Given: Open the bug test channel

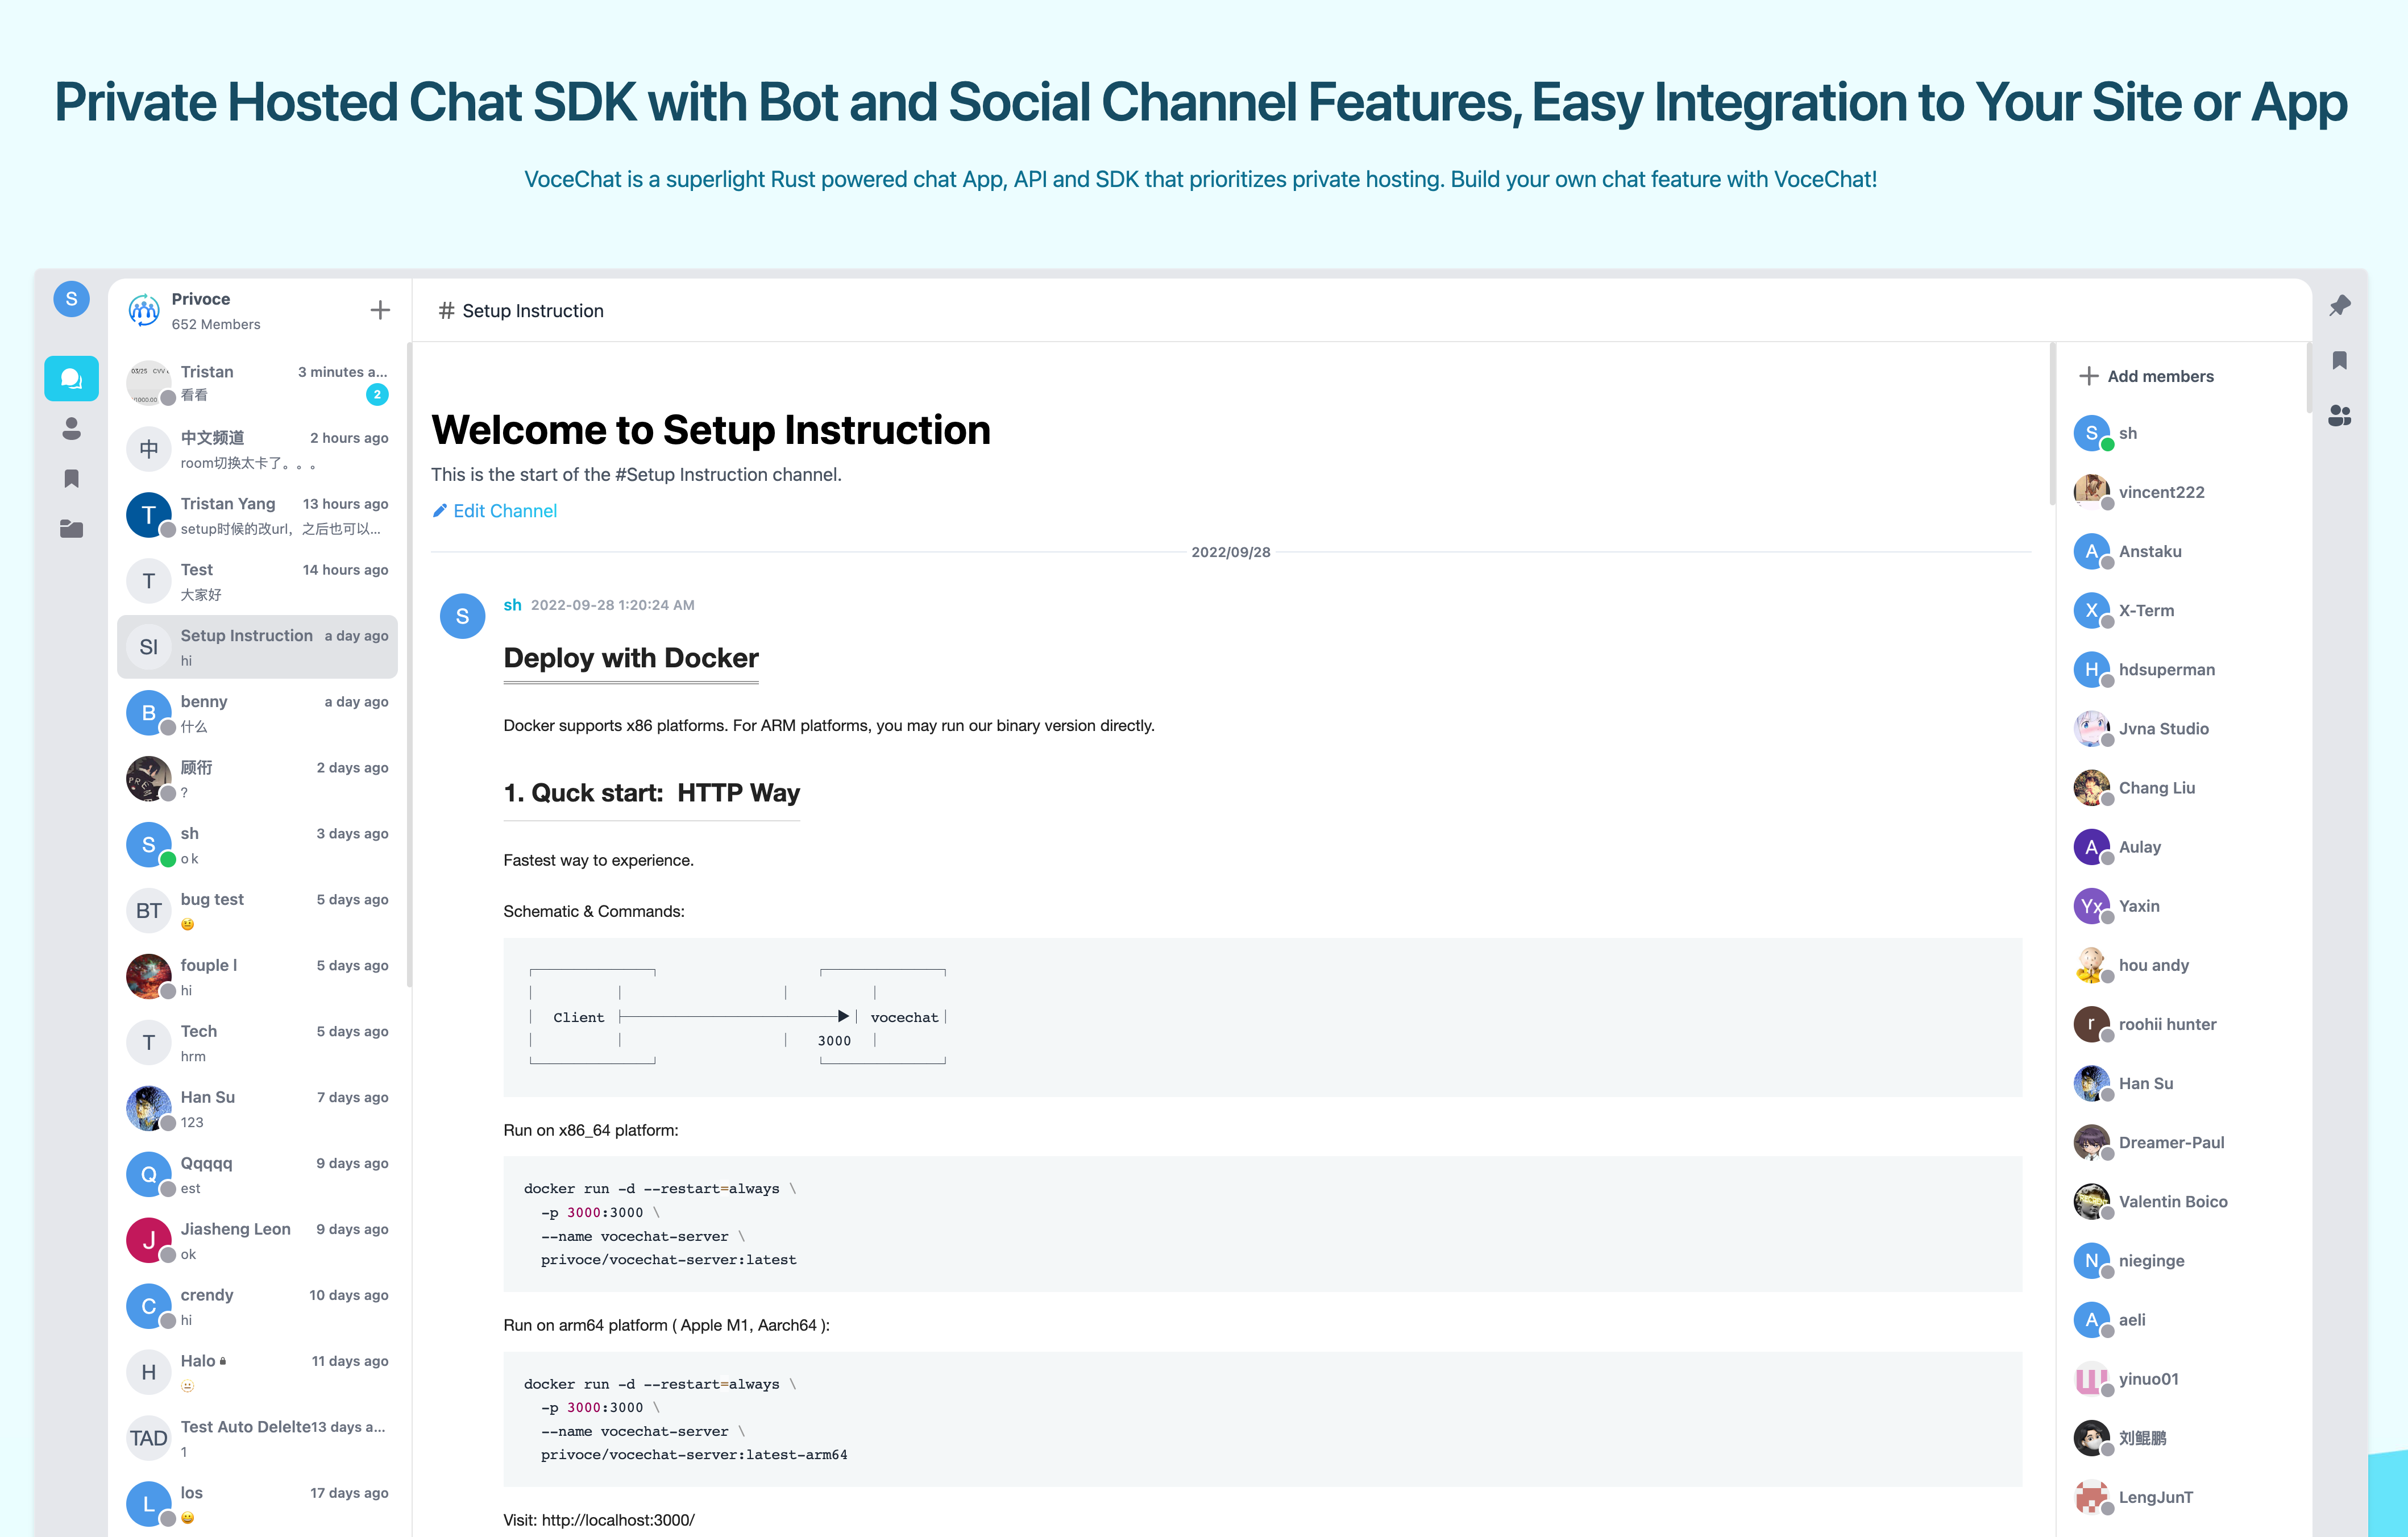Looking at the screenshot, I should [257, 911].
